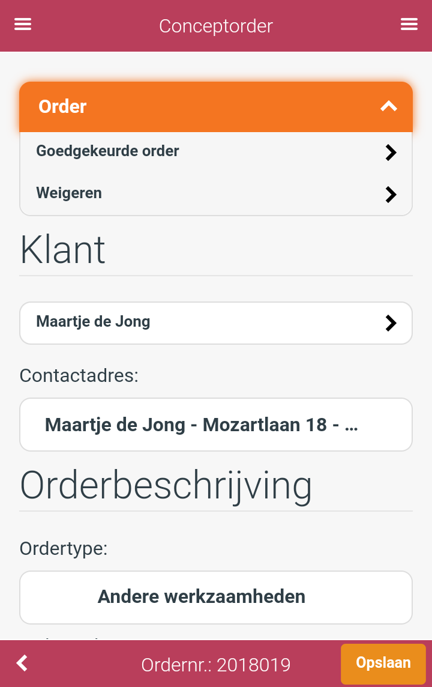This screenshot has width=432, height=687.
Task: Save with the Opslaan button
Action: (383, 664)
